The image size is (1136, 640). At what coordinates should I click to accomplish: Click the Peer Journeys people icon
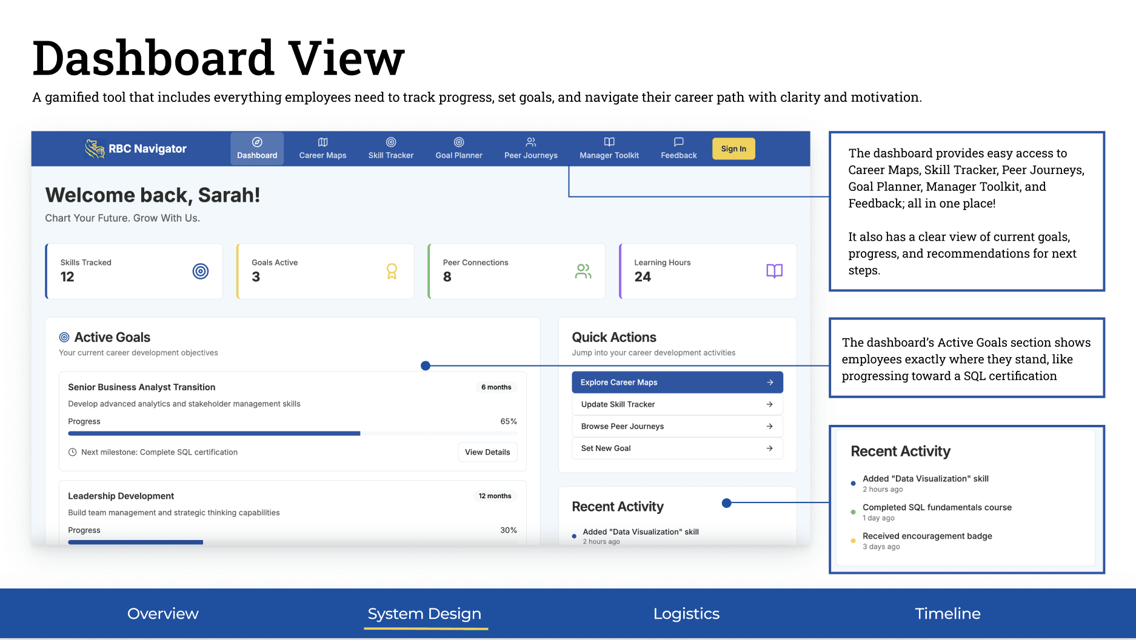[x=531, y=142]
